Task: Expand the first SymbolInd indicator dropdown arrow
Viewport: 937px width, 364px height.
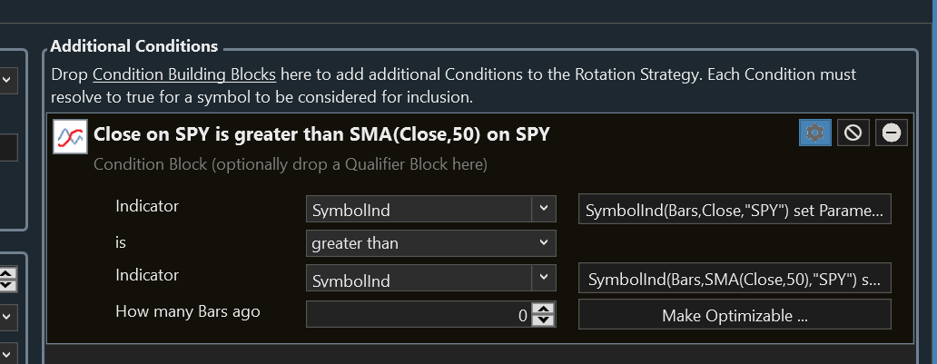Action: click(543, 208)
